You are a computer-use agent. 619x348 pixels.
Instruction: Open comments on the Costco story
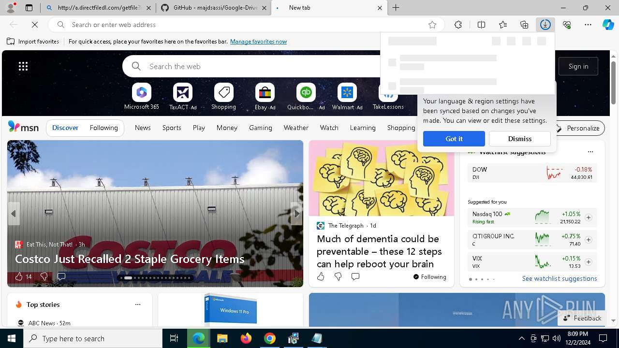tap(61, 276)
